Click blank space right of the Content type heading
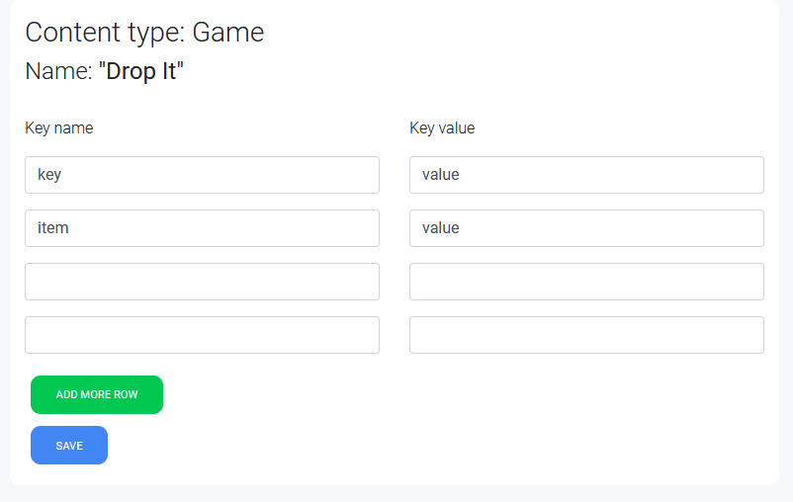793x502 pixels. point(505,33)
